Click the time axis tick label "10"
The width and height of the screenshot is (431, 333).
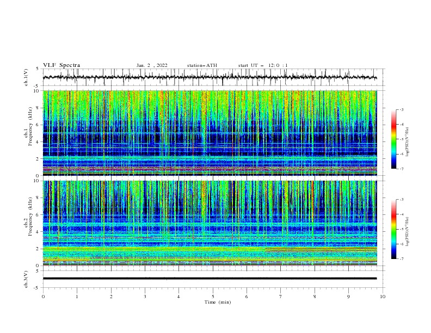pyautogui.click(x=383, y=297)
